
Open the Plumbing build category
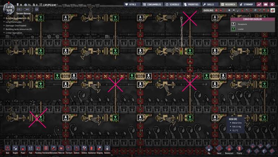[38, 149]
